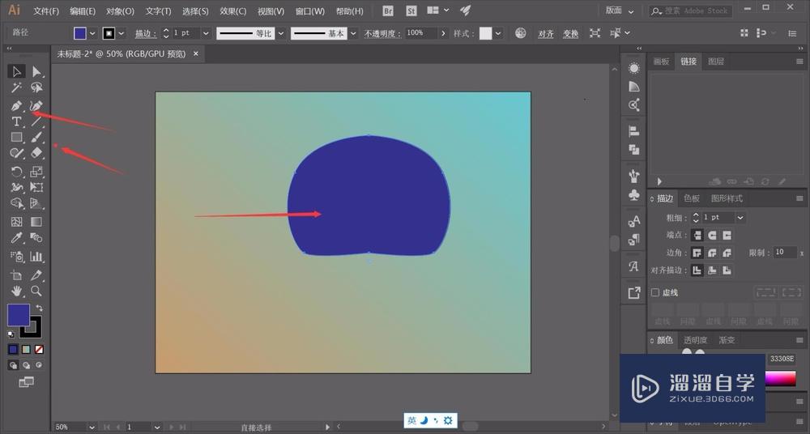Select the Type tool

[x=16, y=121]
